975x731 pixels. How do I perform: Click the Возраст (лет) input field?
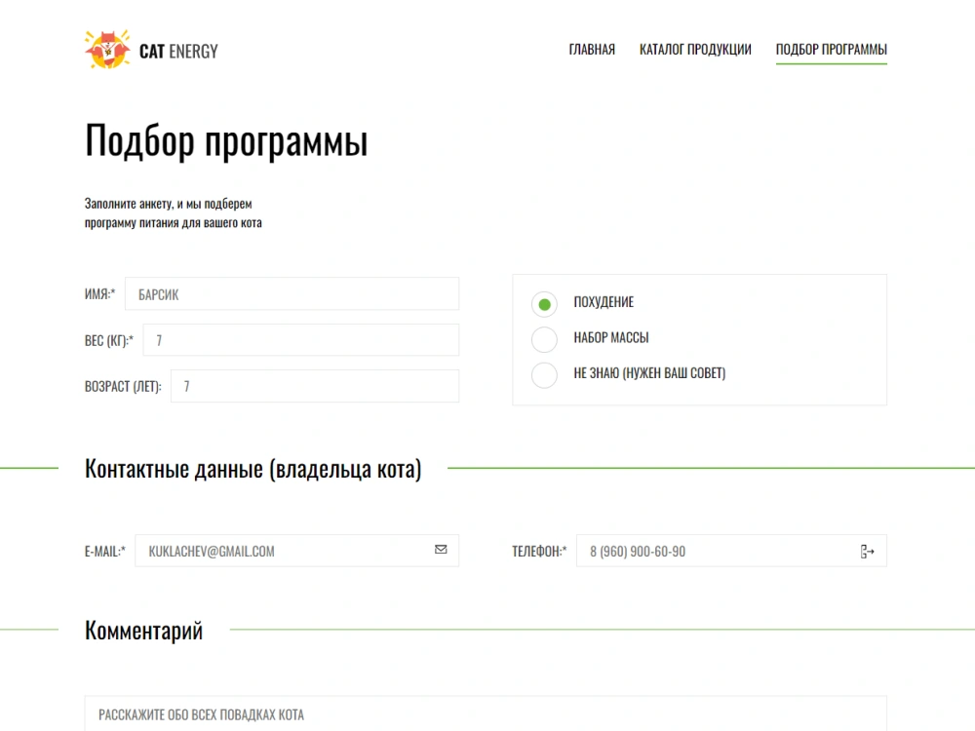tap(315, 386)
